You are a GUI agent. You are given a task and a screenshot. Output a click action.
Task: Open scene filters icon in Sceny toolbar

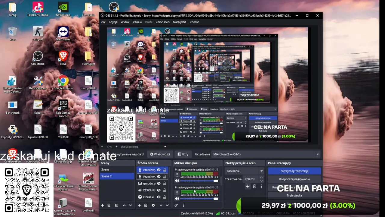tap(116, 205)
